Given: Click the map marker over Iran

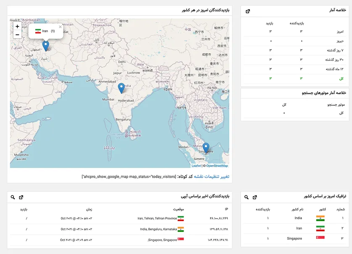Looking at the screenshot, I should [45, 46].
